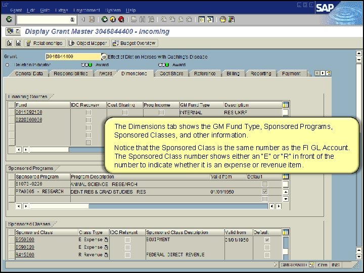Open the System menu
364x273 pixels.
tap(113, 10)
